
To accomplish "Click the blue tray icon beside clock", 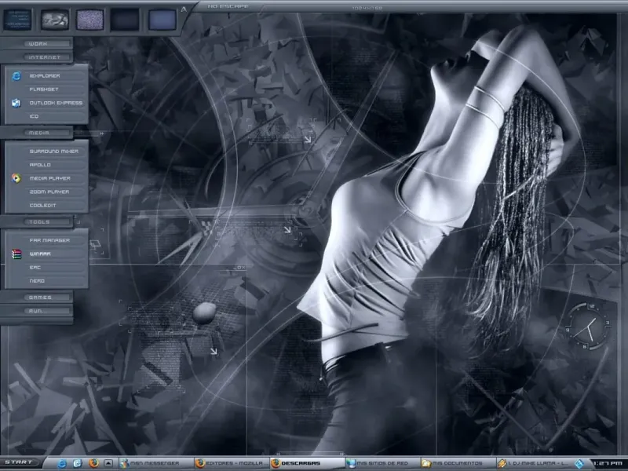I will click(579, 464).
